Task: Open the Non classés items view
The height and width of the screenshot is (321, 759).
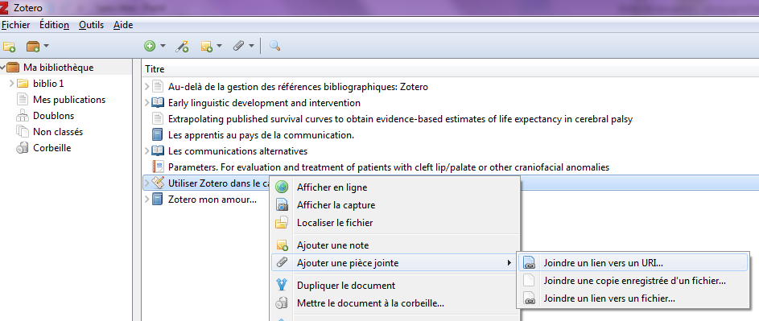Action: coord(58,132)
